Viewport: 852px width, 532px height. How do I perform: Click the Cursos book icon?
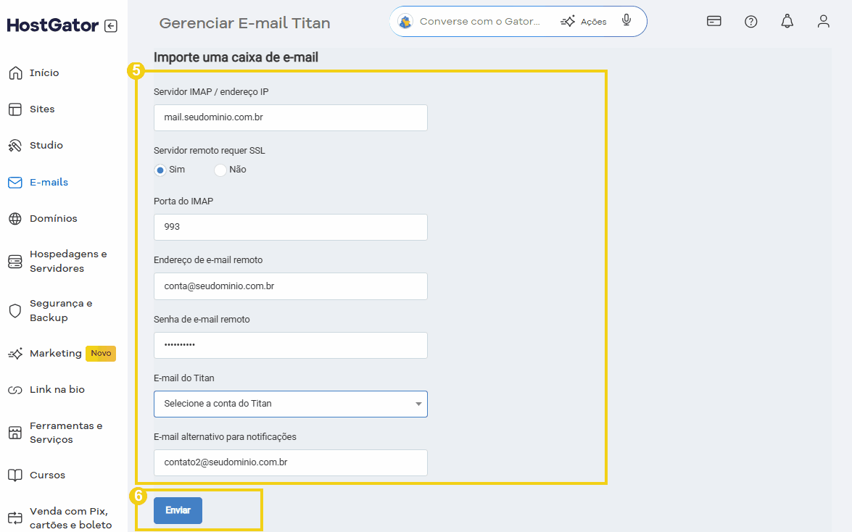tap(15, 475)
